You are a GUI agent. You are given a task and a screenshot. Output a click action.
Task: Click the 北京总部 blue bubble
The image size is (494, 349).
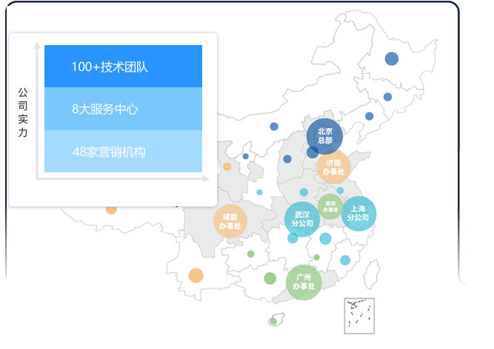[324, 136]
